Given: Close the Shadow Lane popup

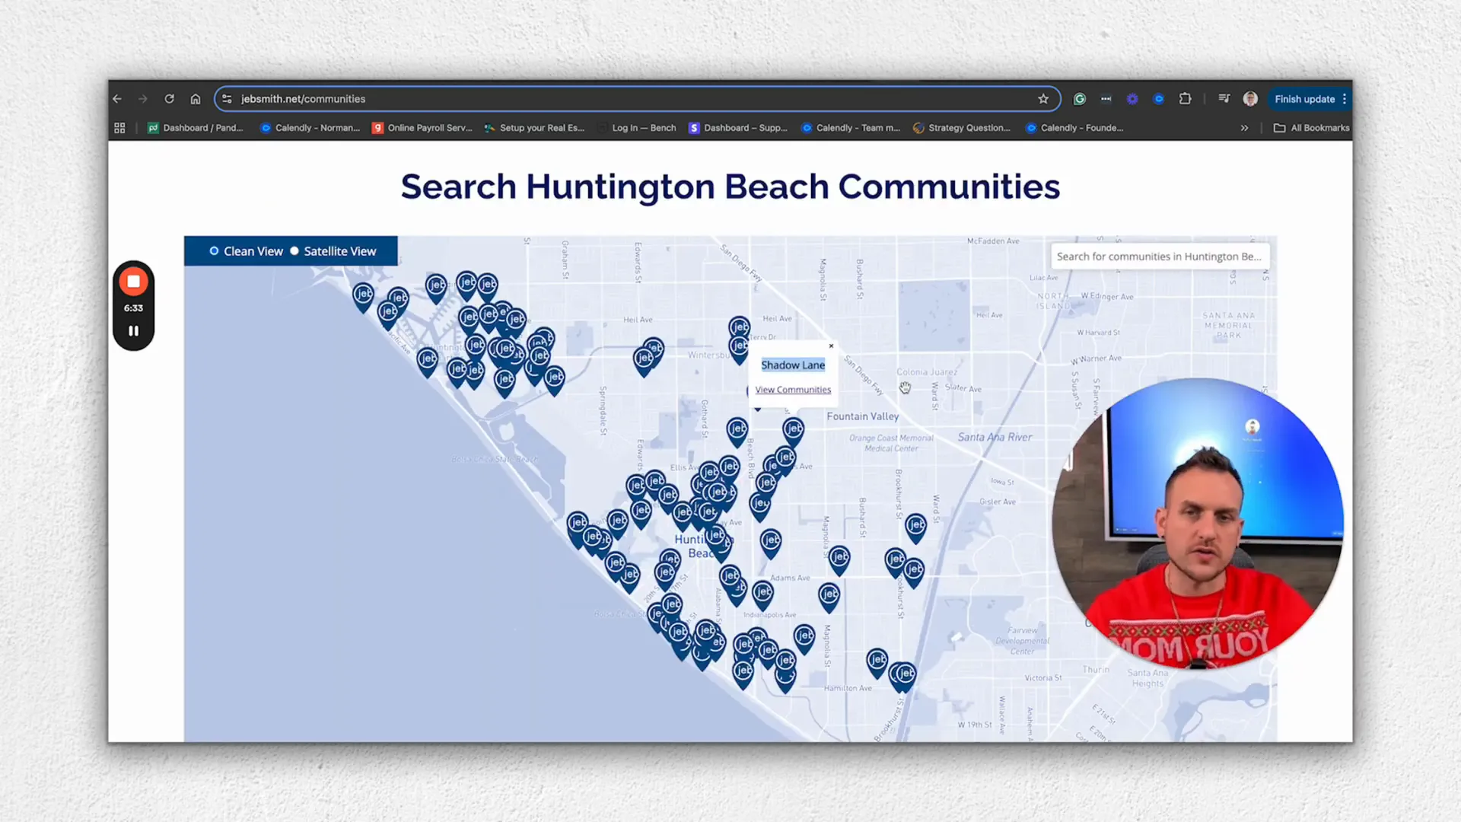Looking at the screenshot, I should click(831, 346).
